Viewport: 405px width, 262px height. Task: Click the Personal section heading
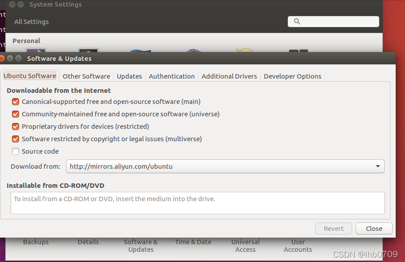pyautogui.click(x=26, y=41)
